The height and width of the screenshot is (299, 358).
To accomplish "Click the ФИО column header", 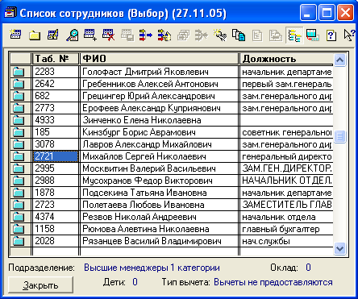I will click(159, 59).
